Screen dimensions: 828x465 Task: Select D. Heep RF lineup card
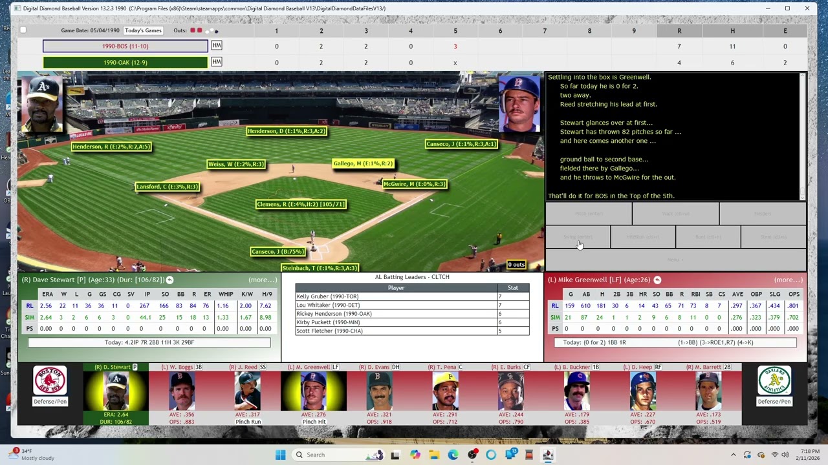pos(642,394)
